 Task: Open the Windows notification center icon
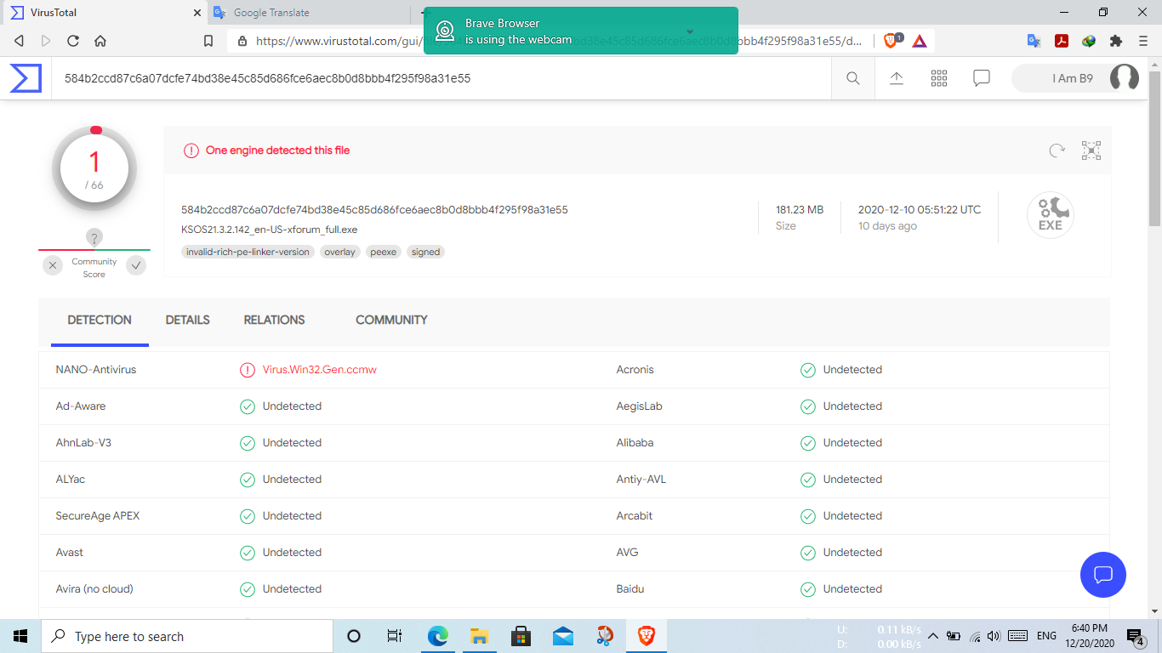[x=1136, y=636]
